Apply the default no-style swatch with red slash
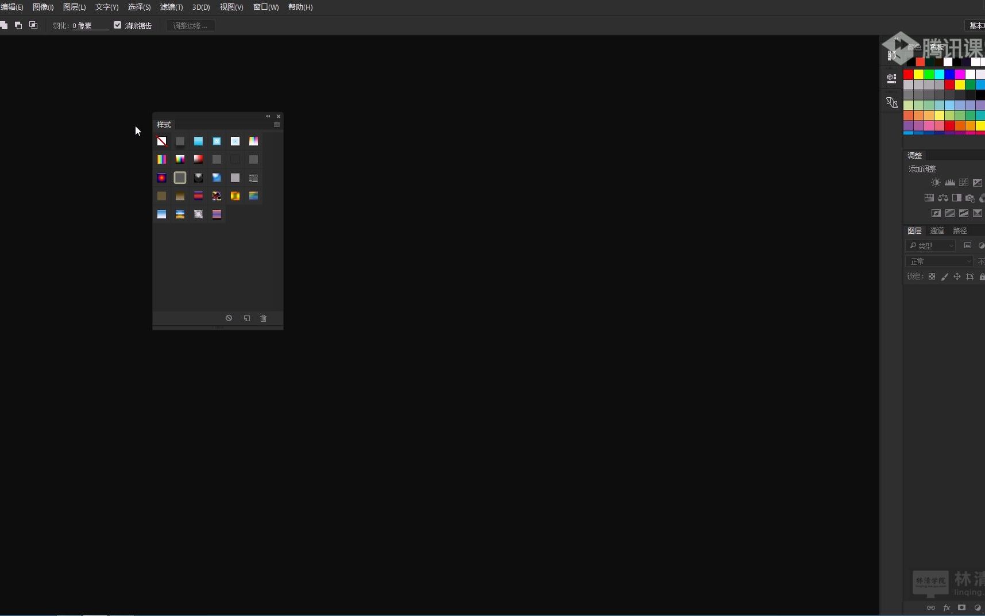This screenshot has width=985, height=616. coord(162,141)
